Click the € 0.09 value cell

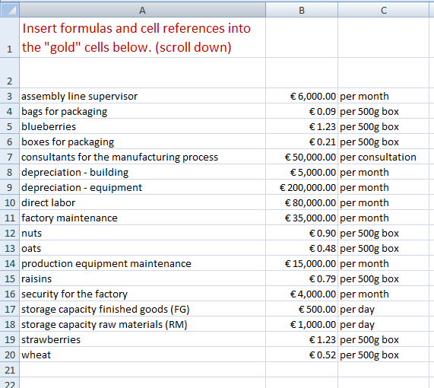pyautogui.click(x=302, y=111)
